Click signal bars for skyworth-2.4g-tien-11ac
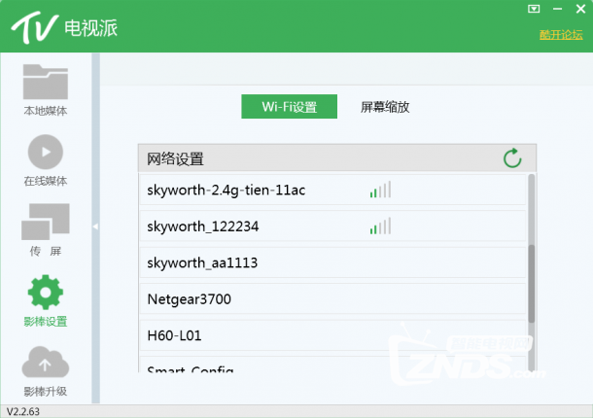593x418 pixels. point(380,190)
